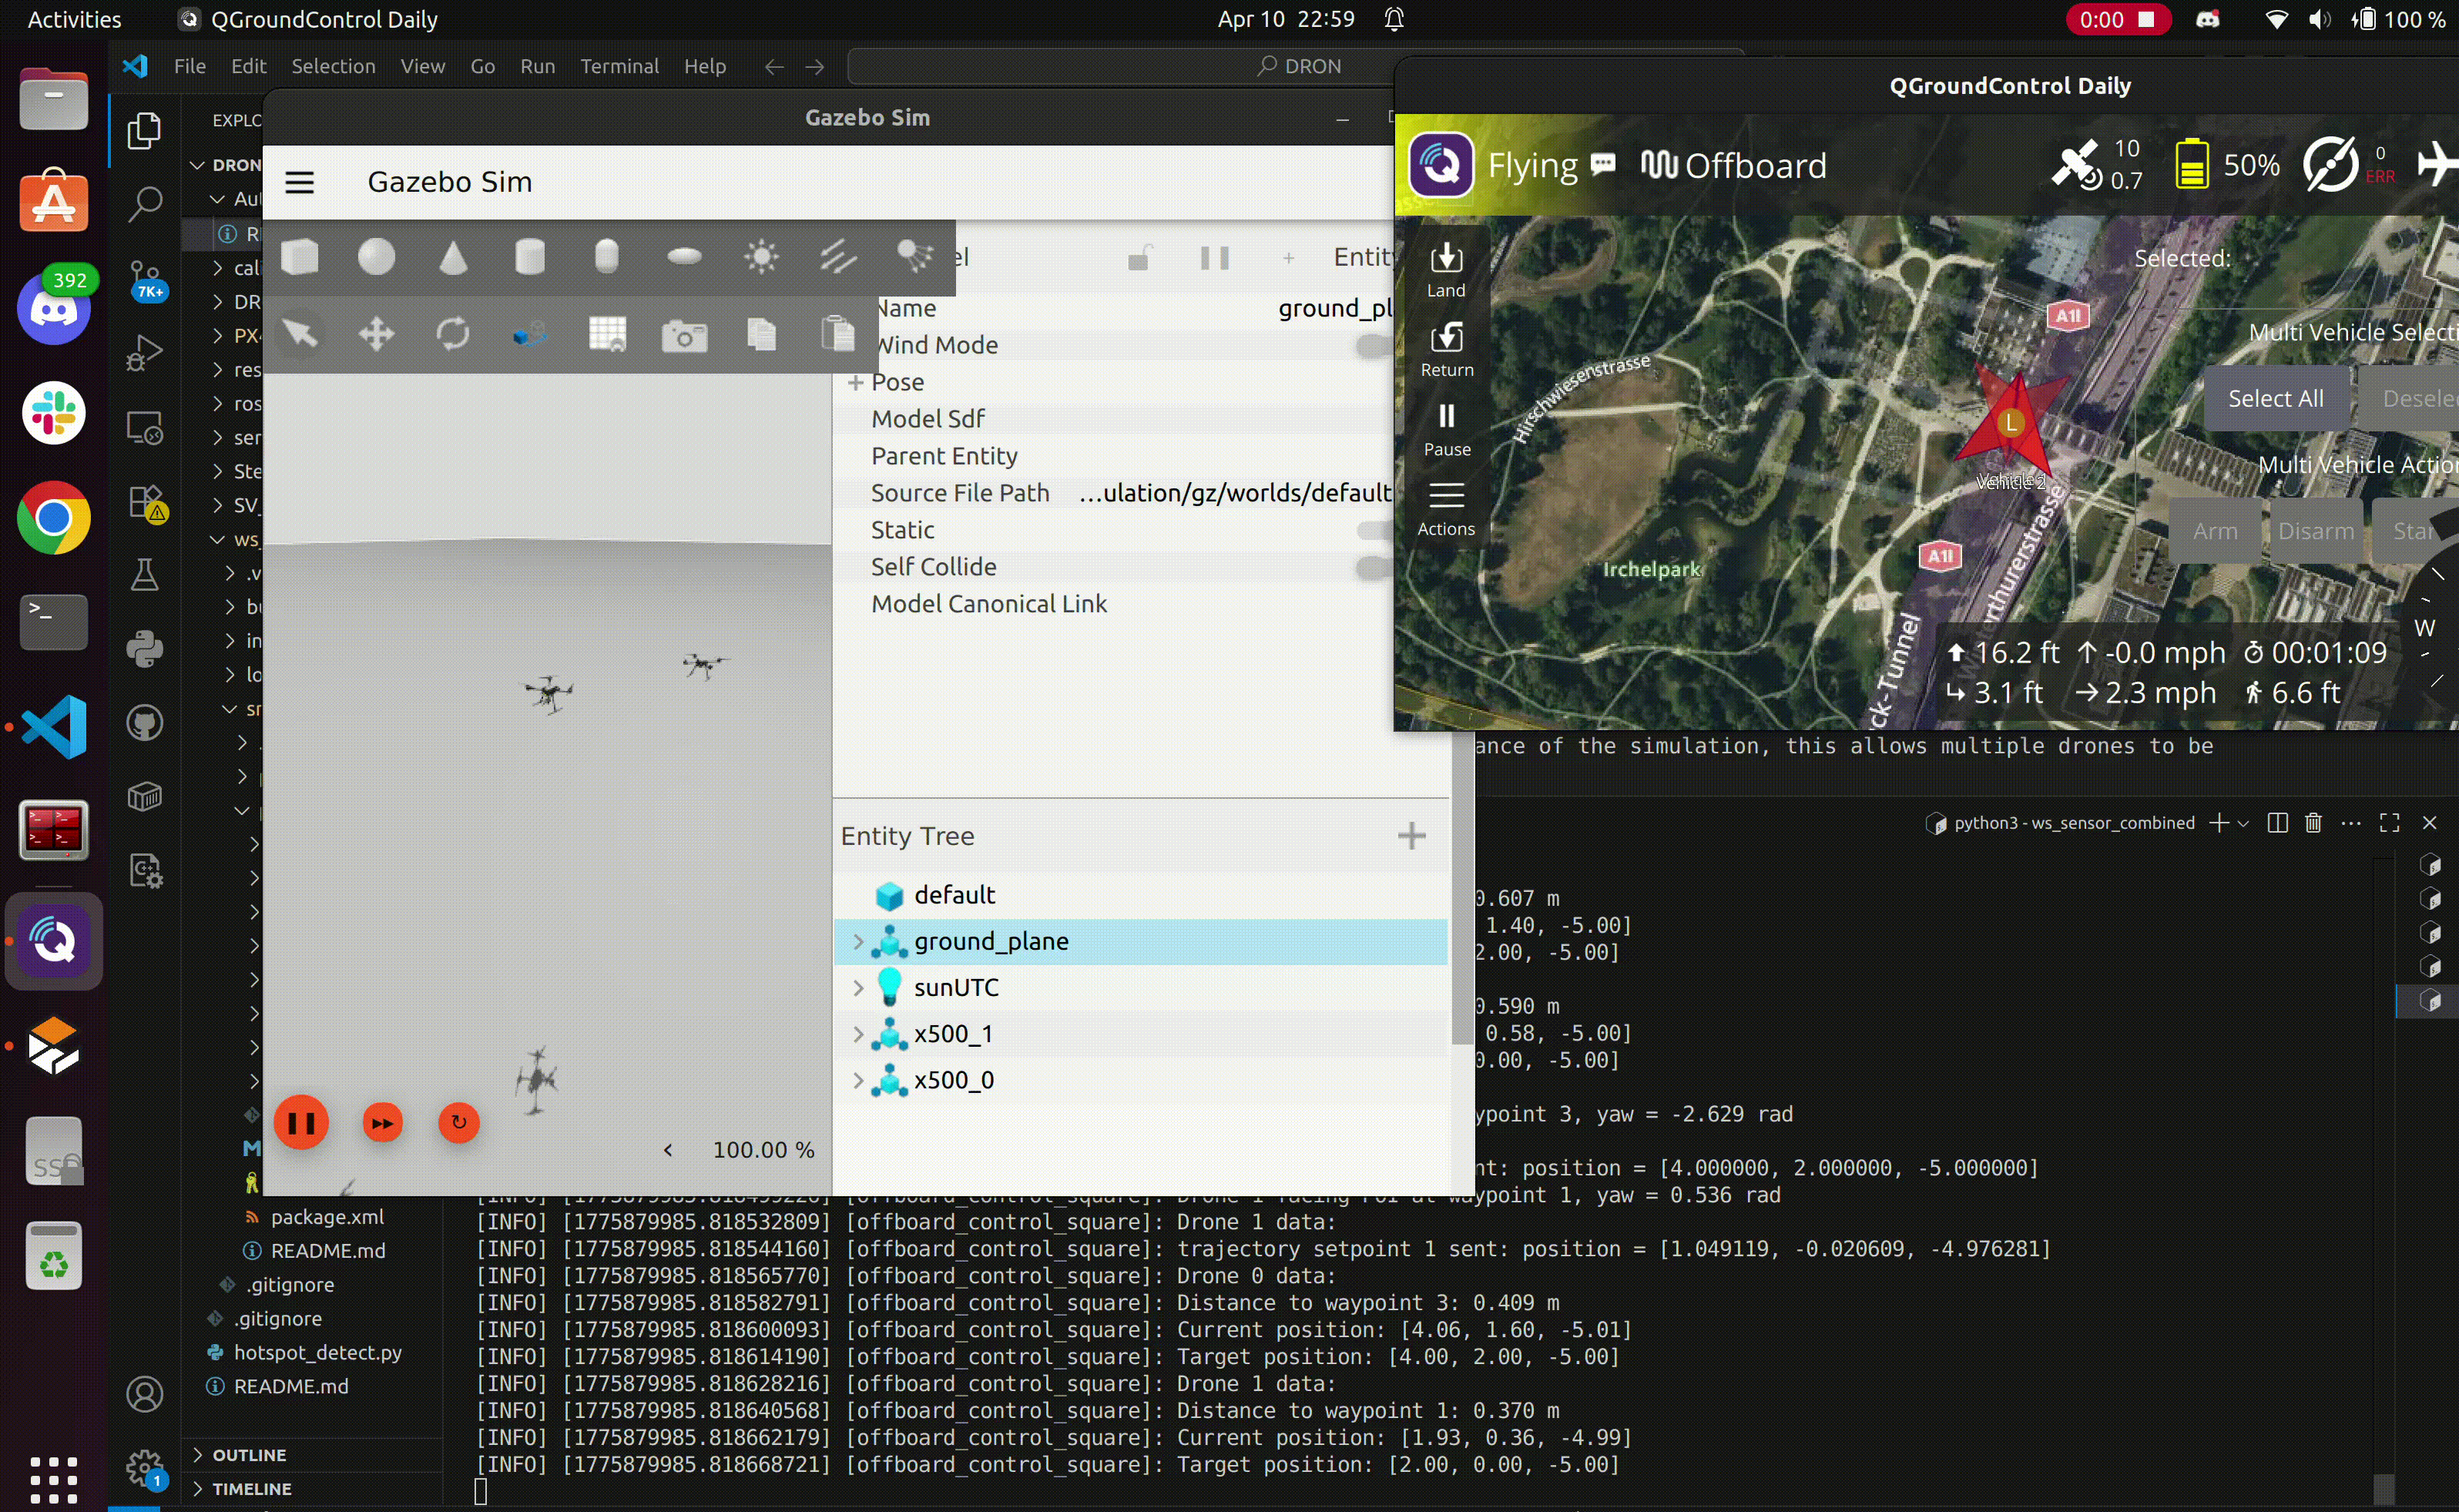Open VS Code Source Control view
This screenshot has height=1512, width=2459.
[x=145, y=279]
